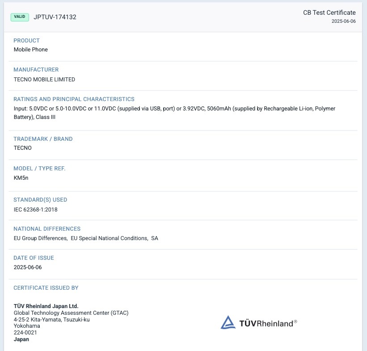
Task: Select TECNO MOBILE LIMITED manufacturer text
Action: [x=44, y=80]
